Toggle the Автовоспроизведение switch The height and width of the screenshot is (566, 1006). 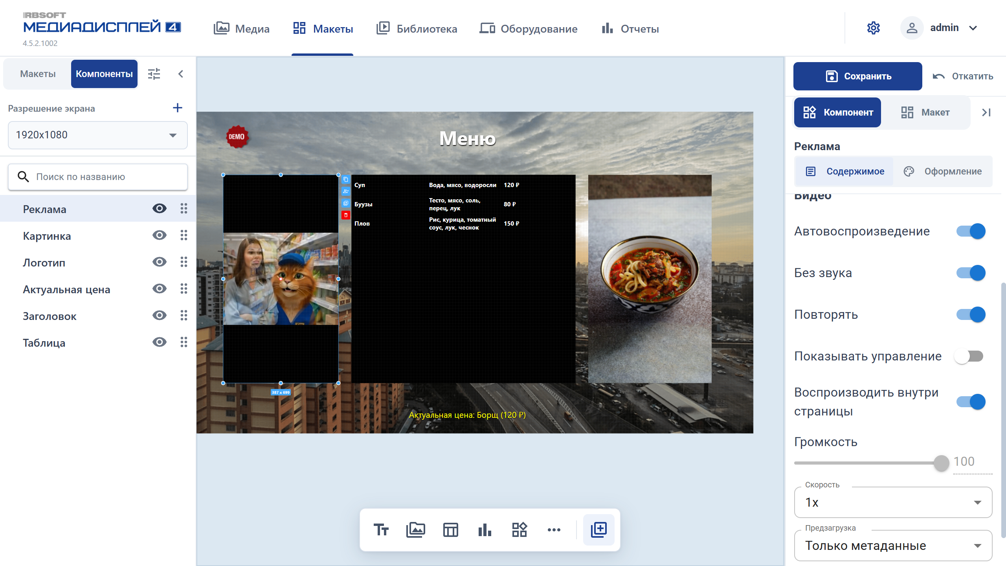(971, 231)
